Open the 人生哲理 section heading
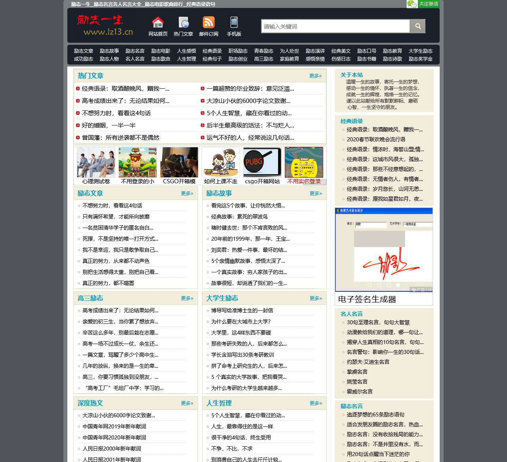 [x=219, y=403]
